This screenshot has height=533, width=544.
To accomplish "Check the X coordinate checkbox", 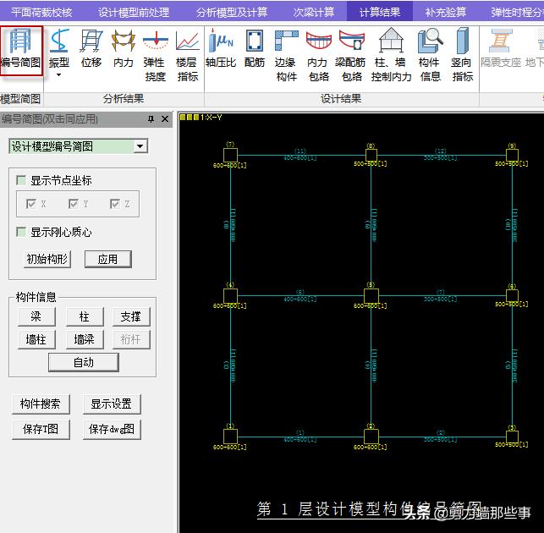I will 31,205.
